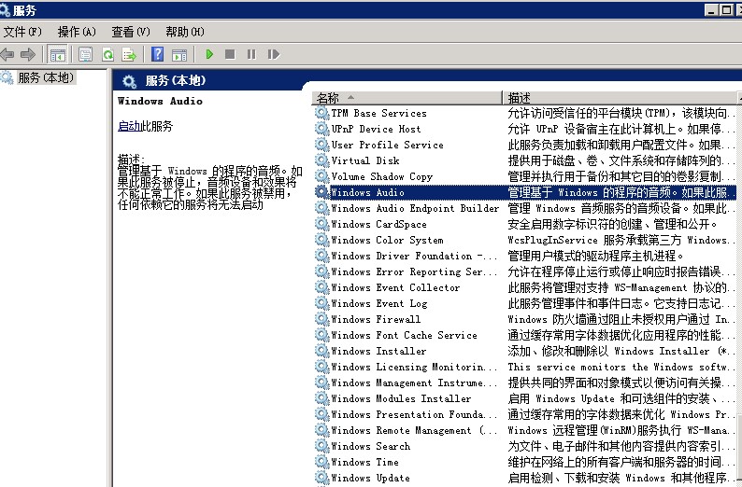742x487 pixels.
Task: Click the gear icon in 服务(本地) header
Action: (129, 82)
